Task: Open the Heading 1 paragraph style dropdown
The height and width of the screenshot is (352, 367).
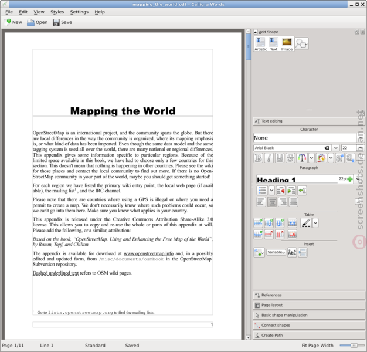Action: pyautogui.click(x=358, y=179)
